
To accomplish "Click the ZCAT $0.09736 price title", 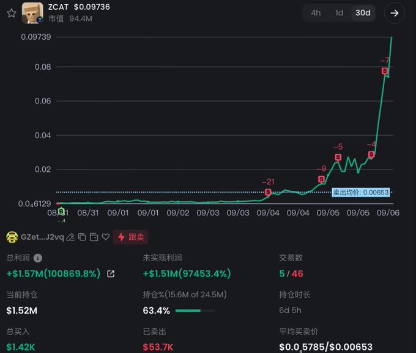I will [x=79, y=7].
